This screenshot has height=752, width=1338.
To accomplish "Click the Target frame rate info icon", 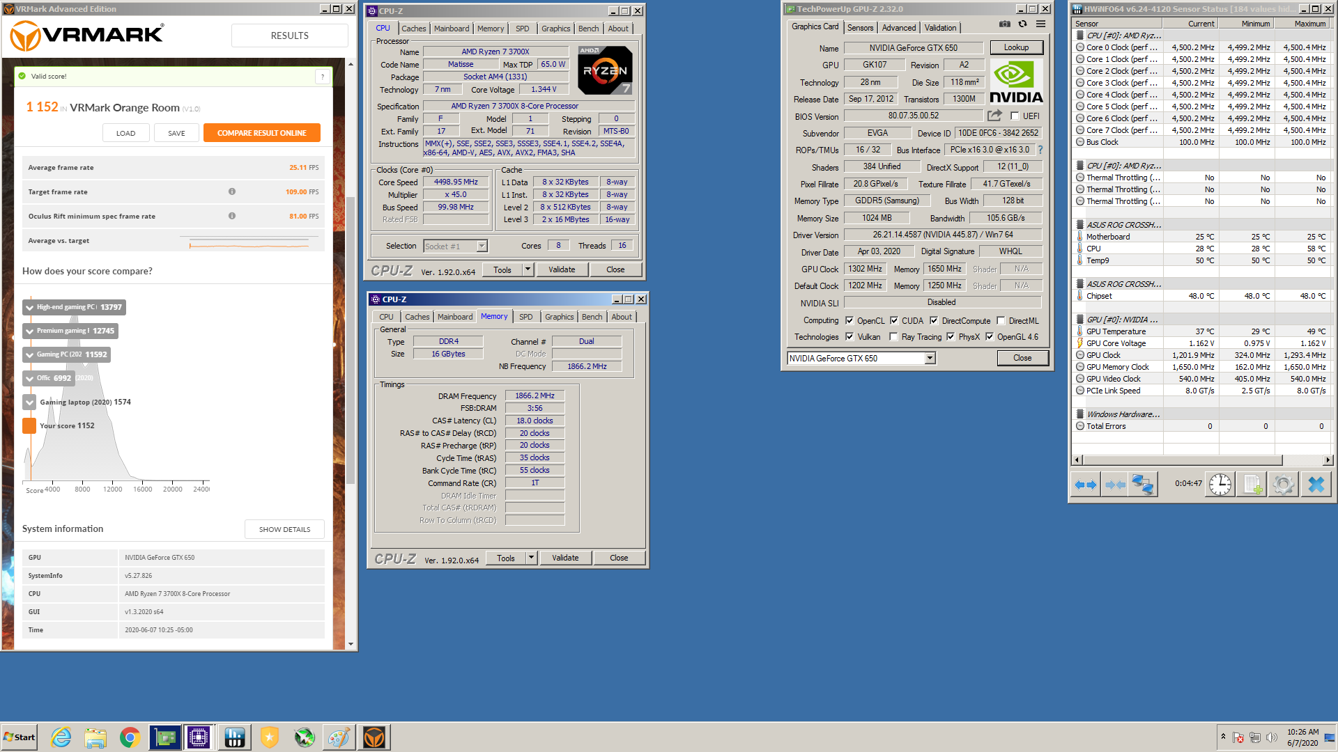I will [232, 191].
